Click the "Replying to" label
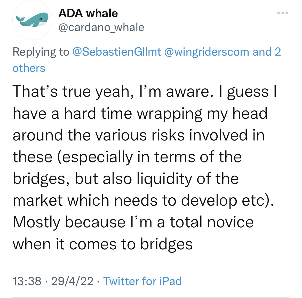 (41, 52)
